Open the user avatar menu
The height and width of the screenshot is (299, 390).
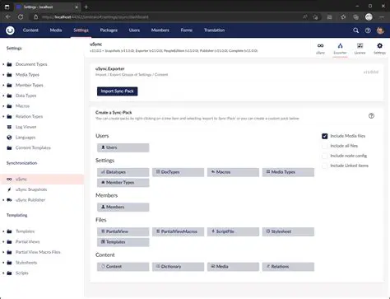(x=380, y=30)
